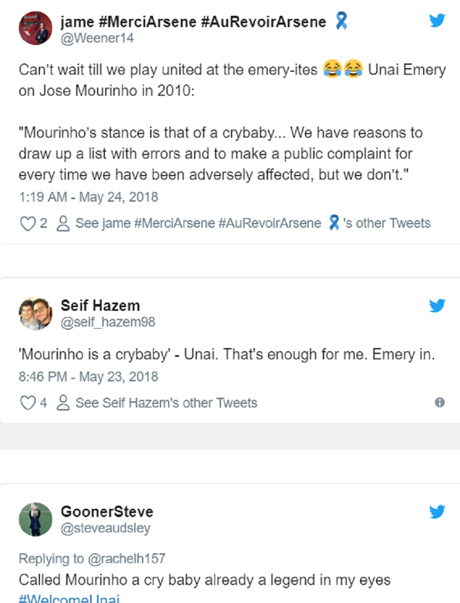The width and height of the screenshot is (460, 603).
Task: View jame's profile picture
Action: pyautogui.click(x=35, y=28)
